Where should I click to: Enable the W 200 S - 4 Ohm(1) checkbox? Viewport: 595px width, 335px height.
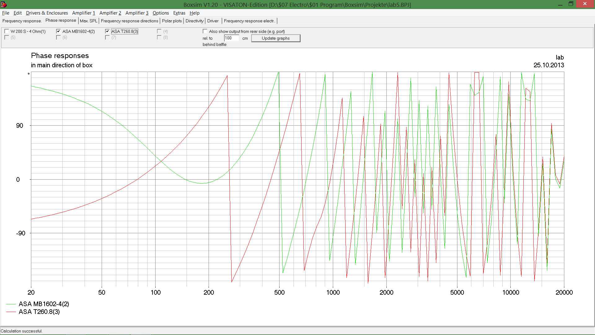[x=7, y=31]
